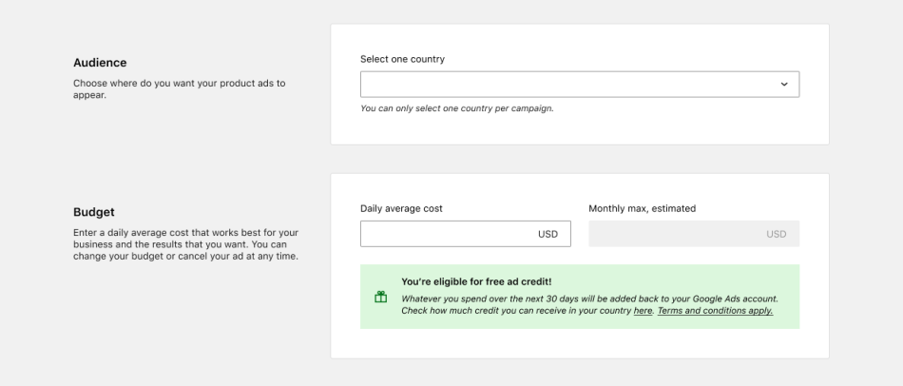Click the Audience section heading
The width and height of the screenshot is (903, 386).
click(x=100, y=63)
